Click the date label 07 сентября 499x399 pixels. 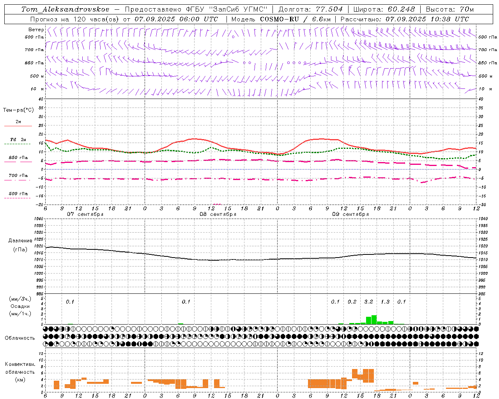pos(85,214)
